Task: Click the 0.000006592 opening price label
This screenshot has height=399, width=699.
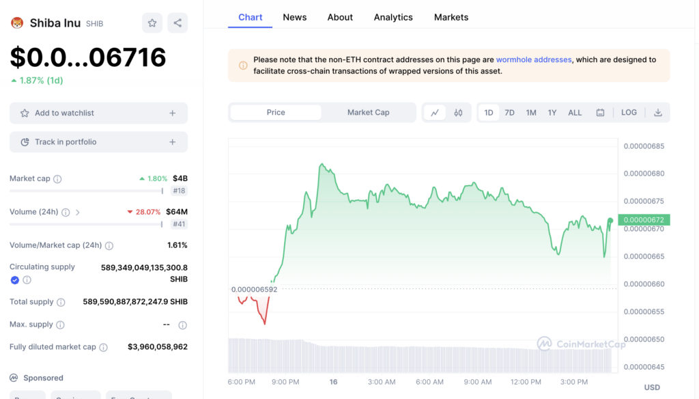Action: pos(254,289)
